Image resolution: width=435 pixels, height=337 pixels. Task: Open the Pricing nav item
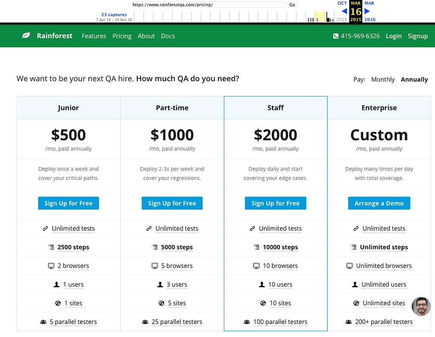pos(122,36)
